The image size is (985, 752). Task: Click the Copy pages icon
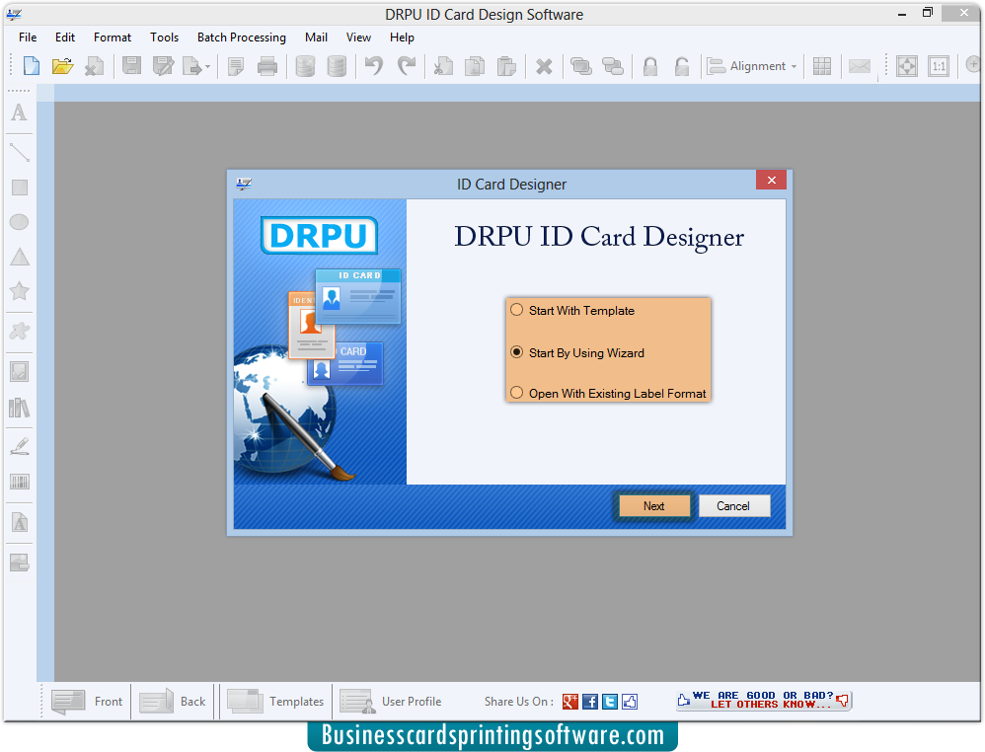click(x=475, y=66)
